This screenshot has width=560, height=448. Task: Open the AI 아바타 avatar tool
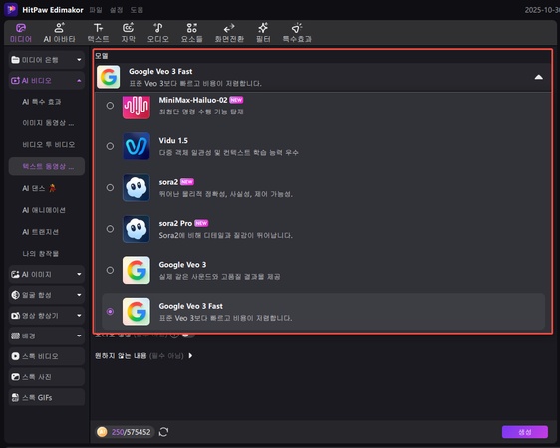pos(59,33)
